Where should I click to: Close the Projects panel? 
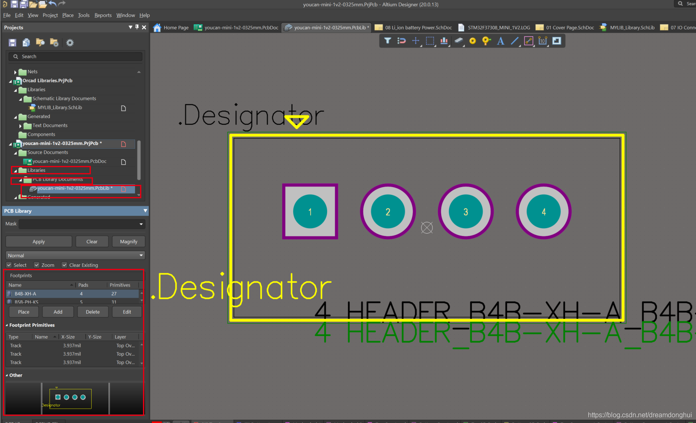pyautogui.click(x=144, y=27)
